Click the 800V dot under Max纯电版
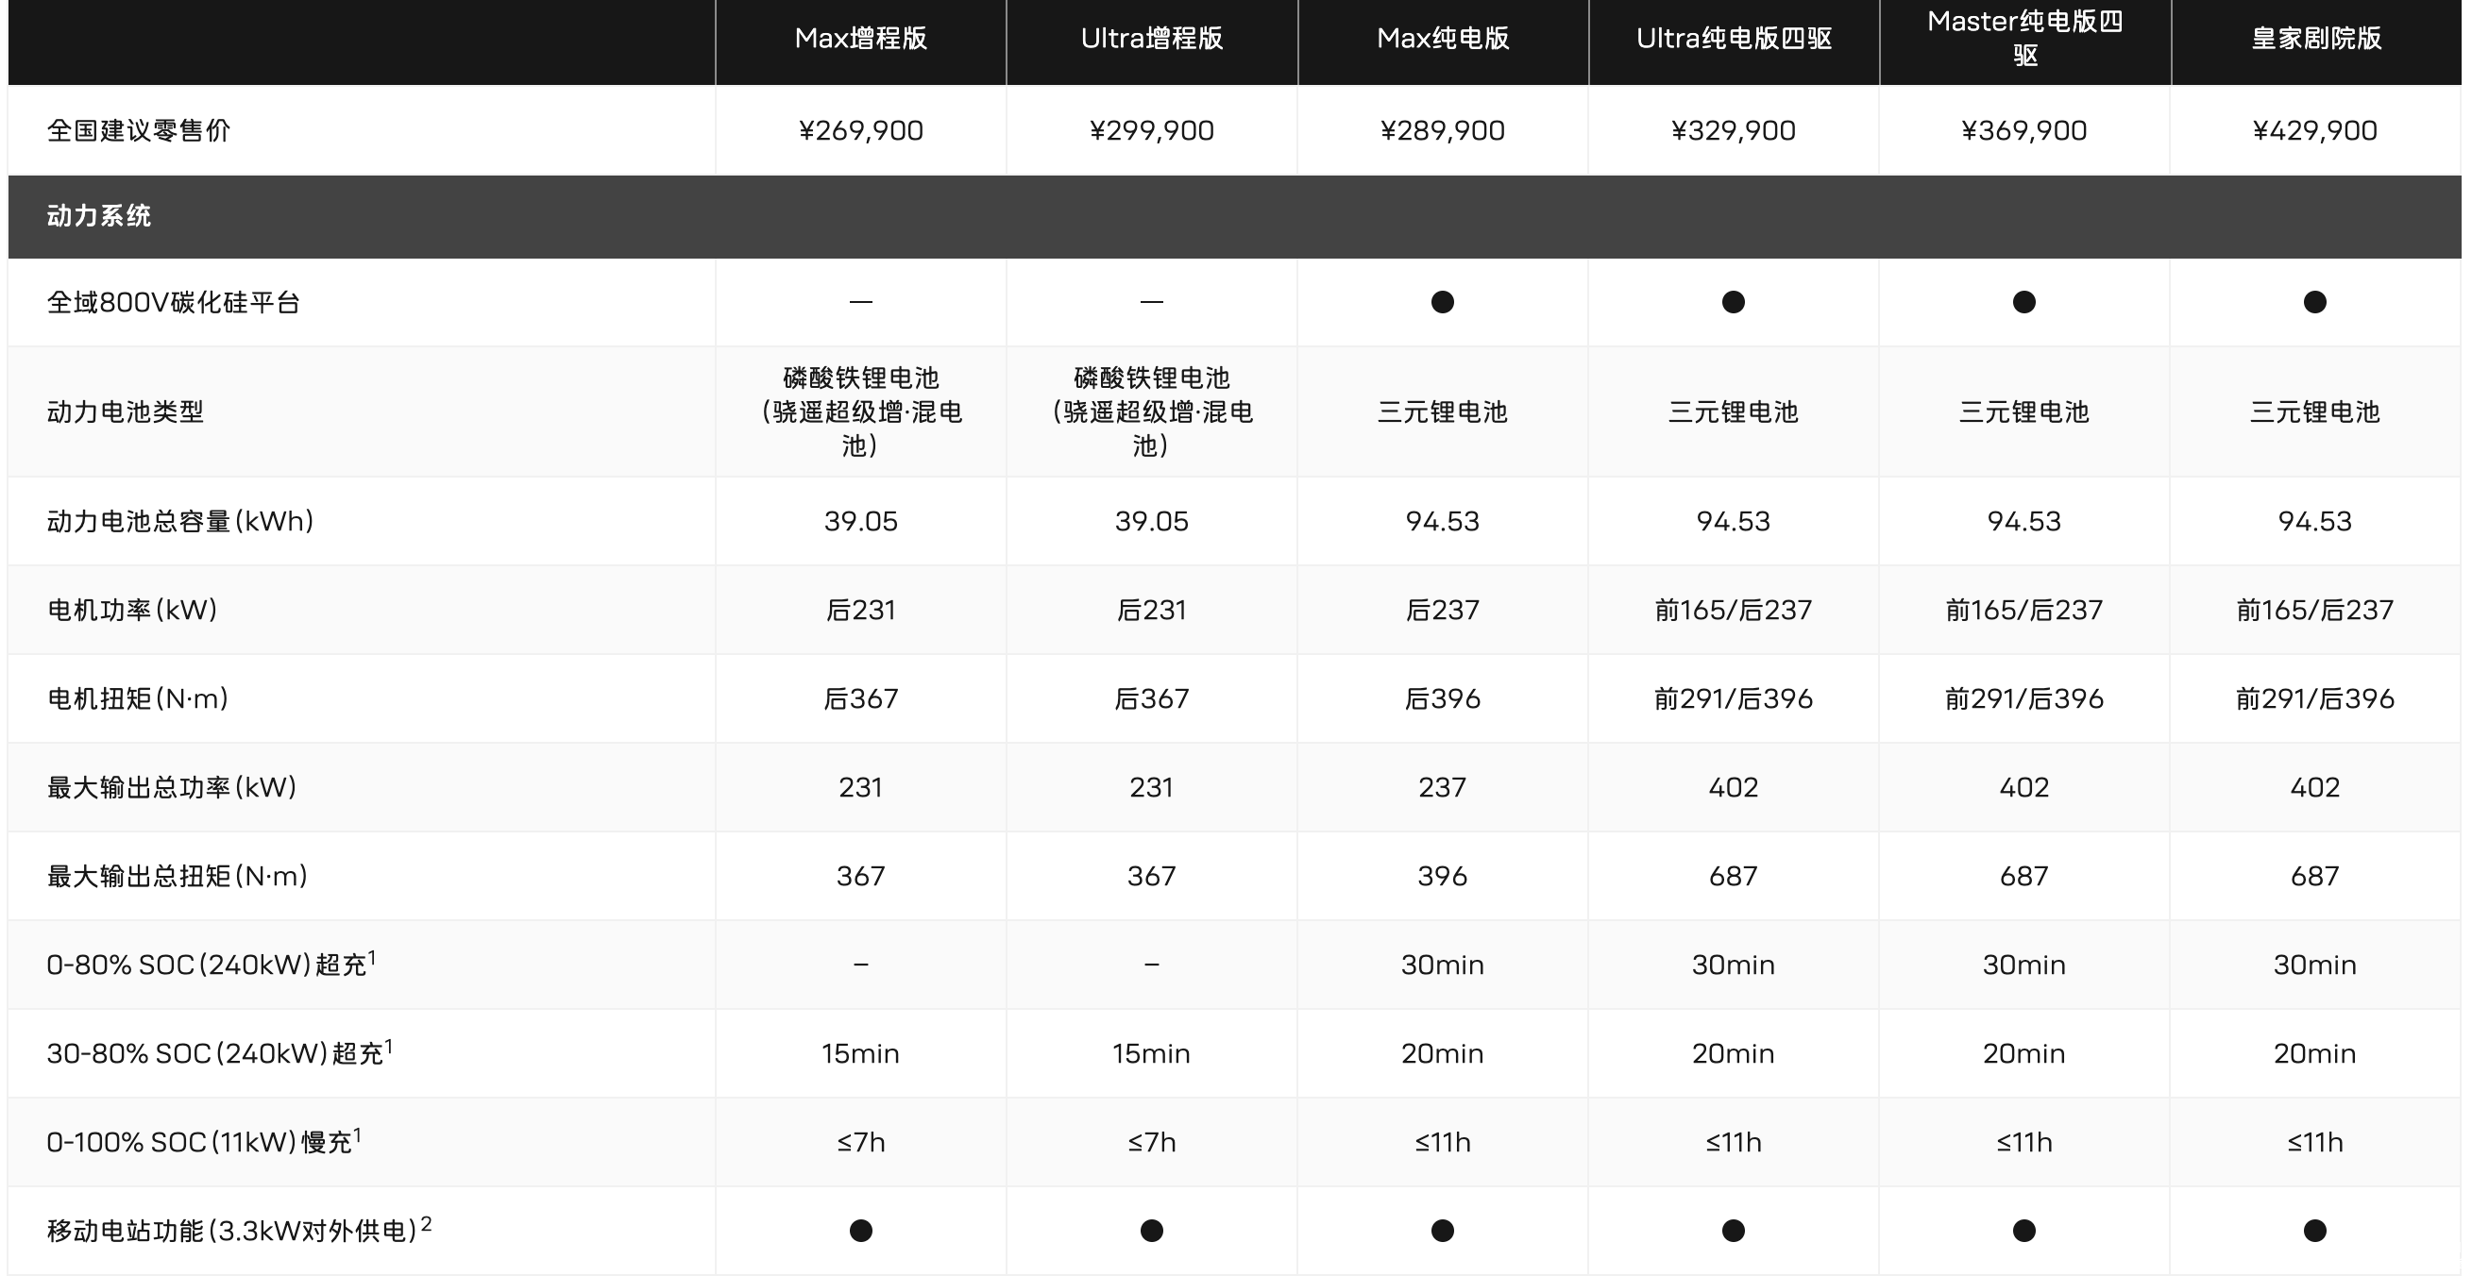The image size is (2472, 1276). 1443,302
